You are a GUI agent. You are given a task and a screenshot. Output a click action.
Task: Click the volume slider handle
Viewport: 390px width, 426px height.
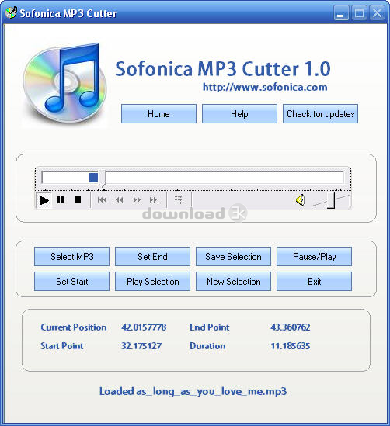(331, 201)
